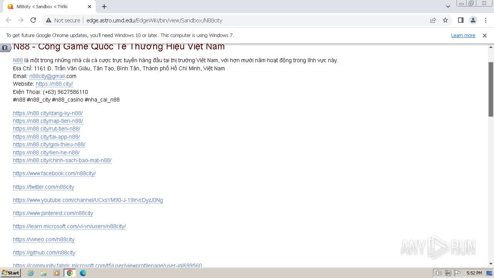Click hashtags line #n88 #n88_city
The height and width of the screenshot is (278, 494).
(66, 100)
